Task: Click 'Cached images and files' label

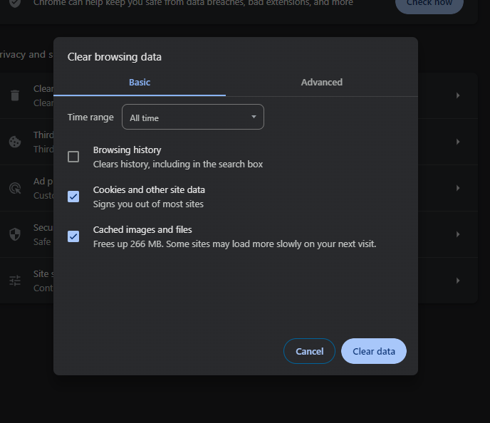Action: 142,230
